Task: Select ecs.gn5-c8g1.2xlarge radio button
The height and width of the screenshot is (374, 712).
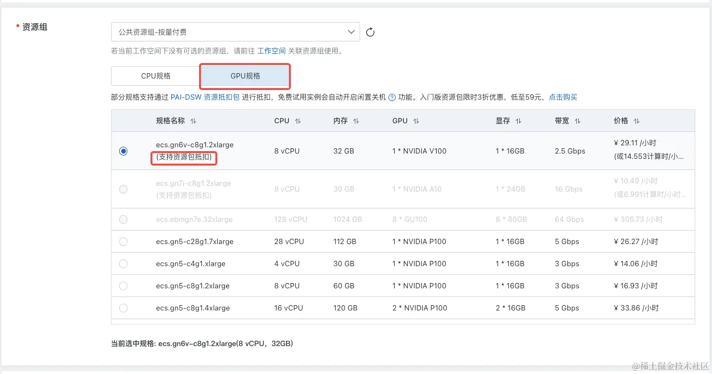Action: tap(124, 286)
